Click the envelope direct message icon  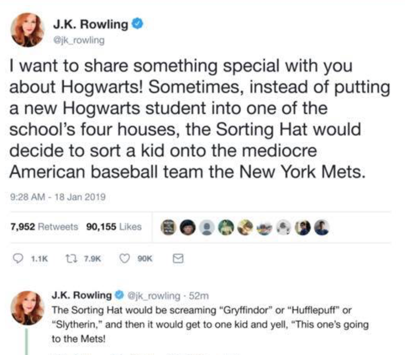178,258
